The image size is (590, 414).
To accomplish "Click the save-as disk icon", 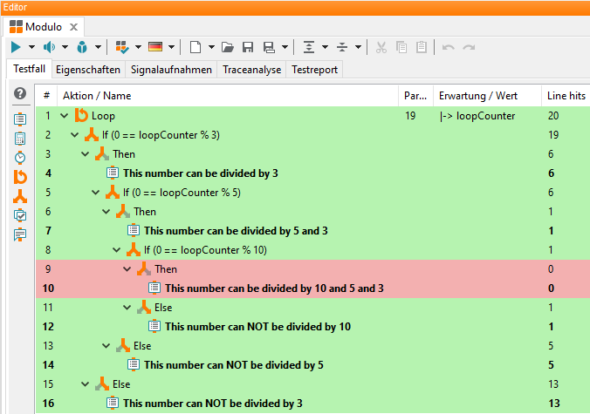I will (x=269, y=47).
